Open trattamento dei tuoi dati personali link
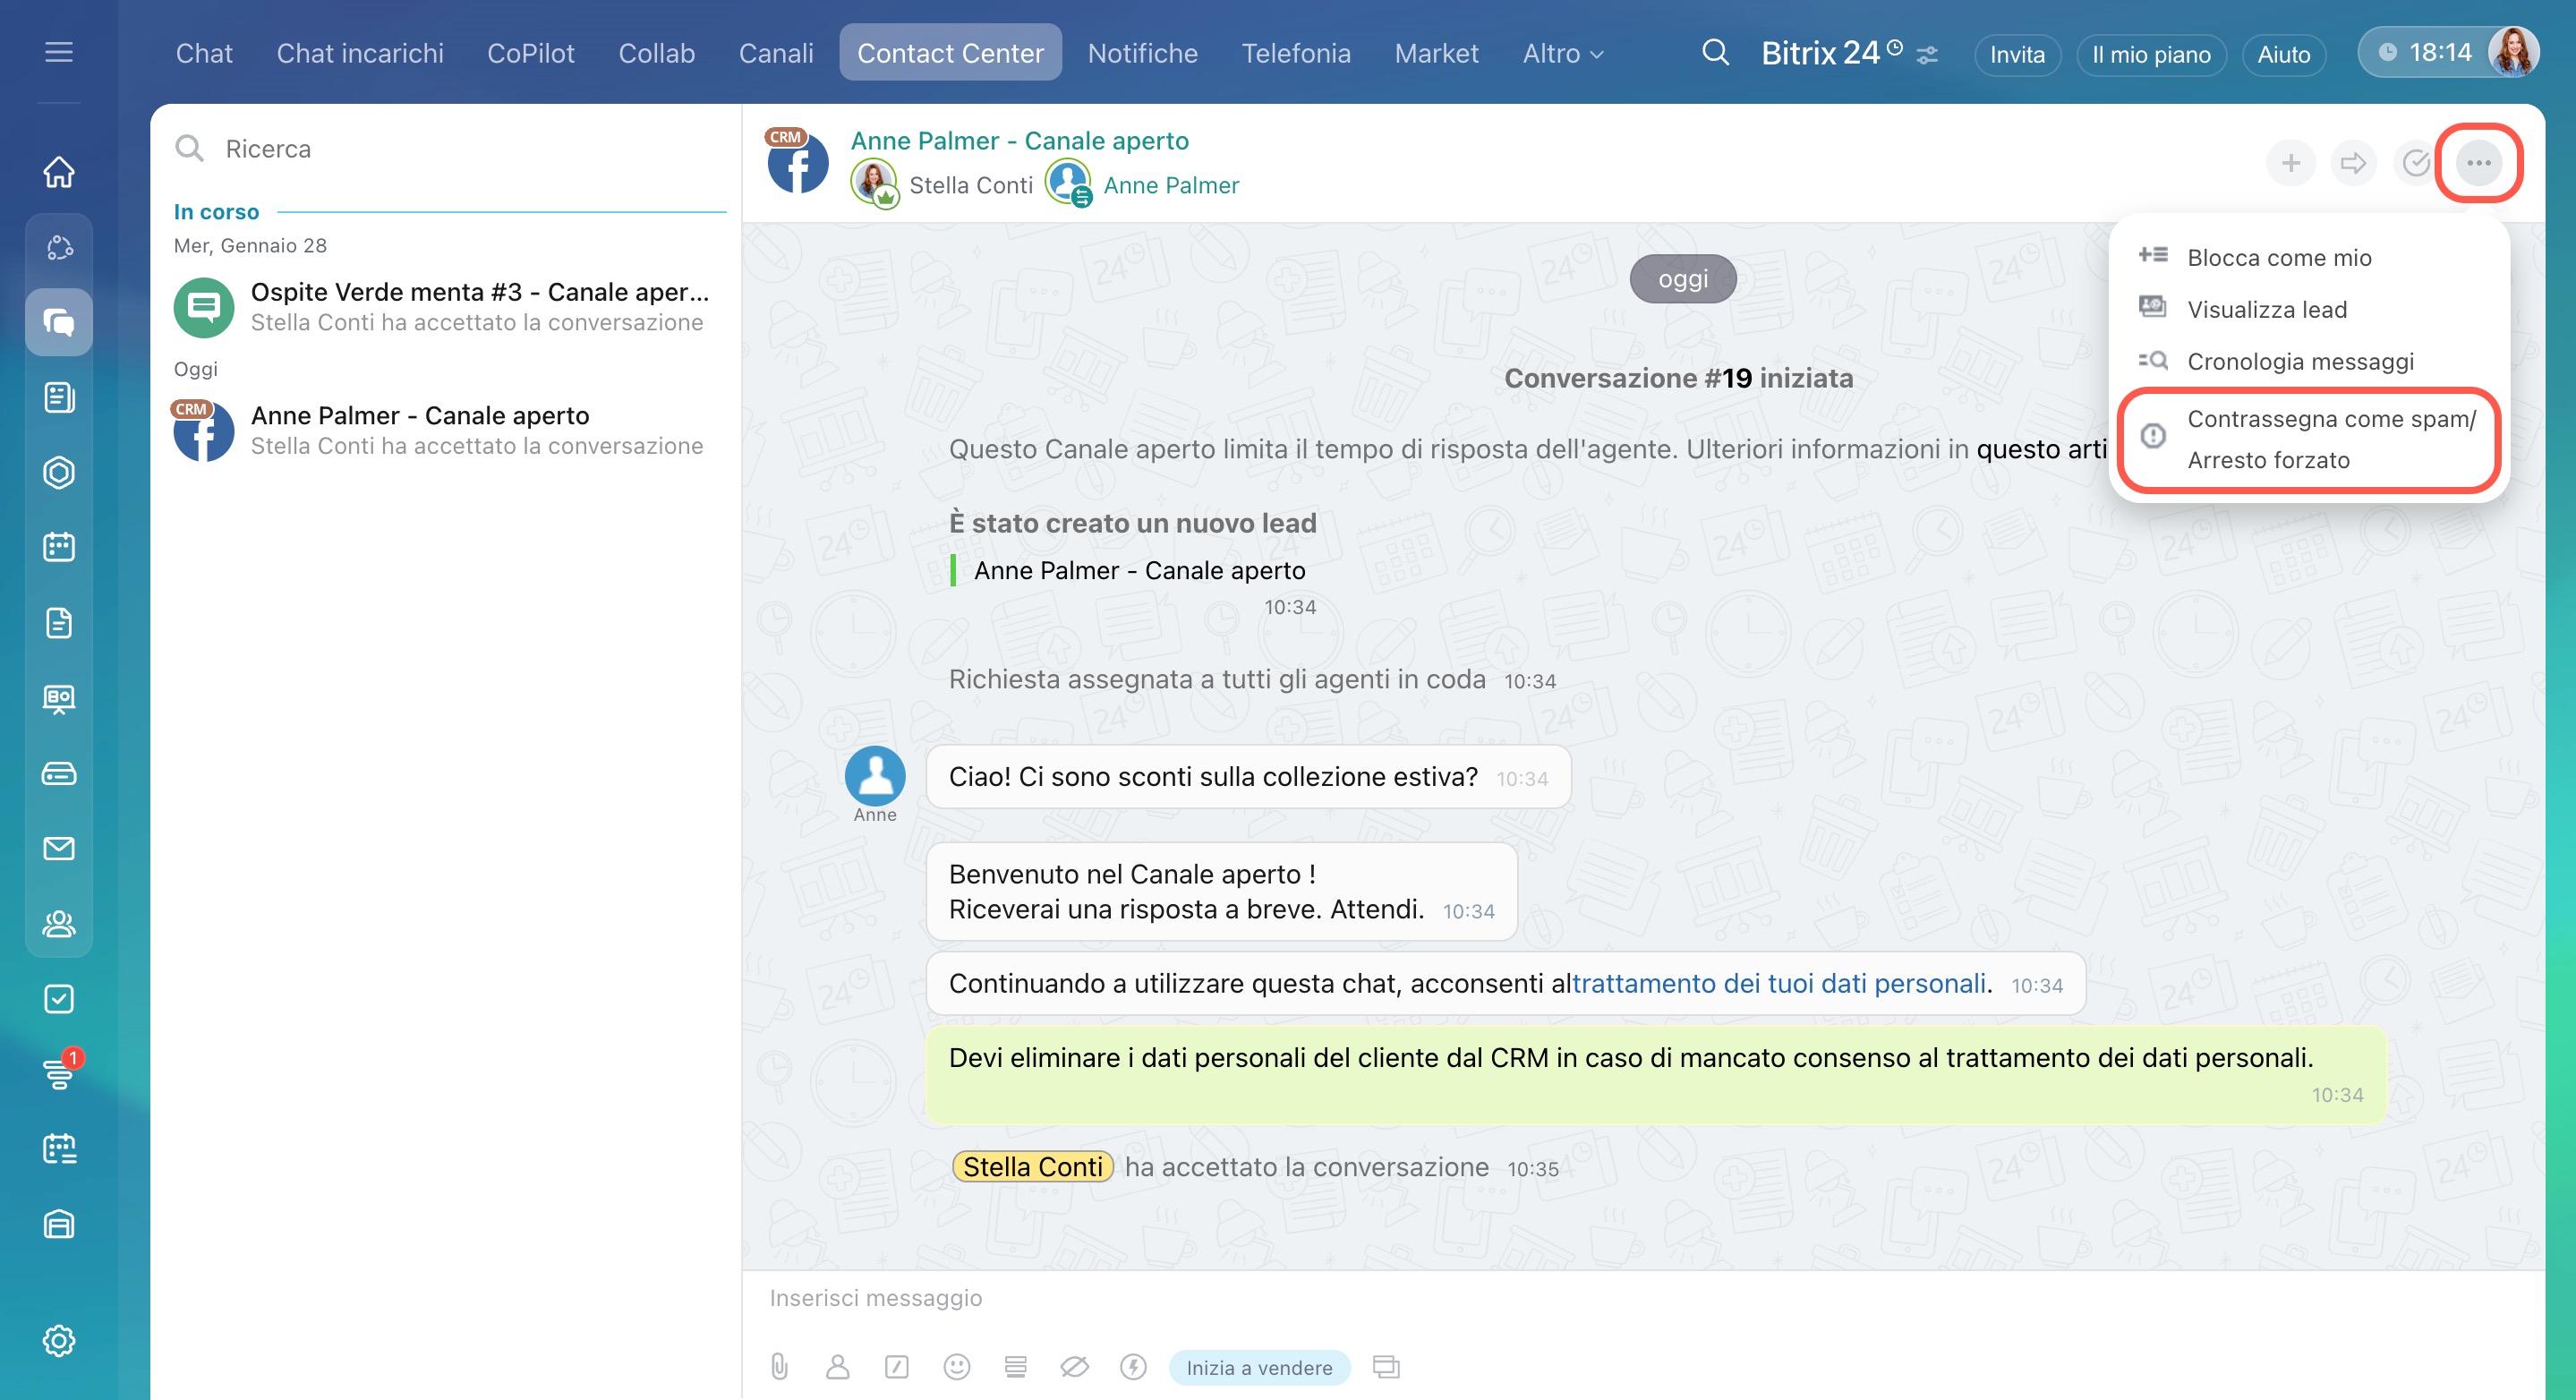 coord(1778,983)
